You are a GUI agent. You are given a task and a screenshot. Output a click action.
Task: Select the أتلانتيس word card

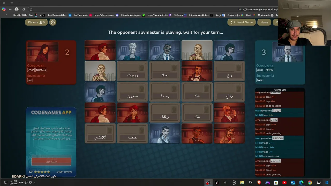click(x=100, y=133)
